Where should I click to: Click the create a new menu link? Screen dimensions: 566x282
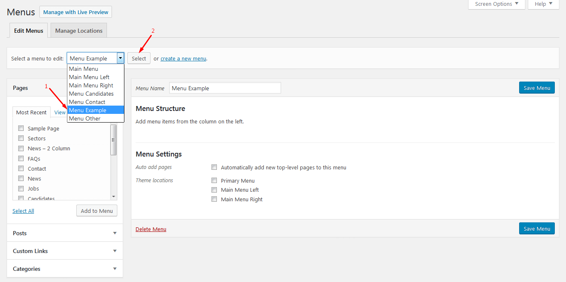[183, 59]
